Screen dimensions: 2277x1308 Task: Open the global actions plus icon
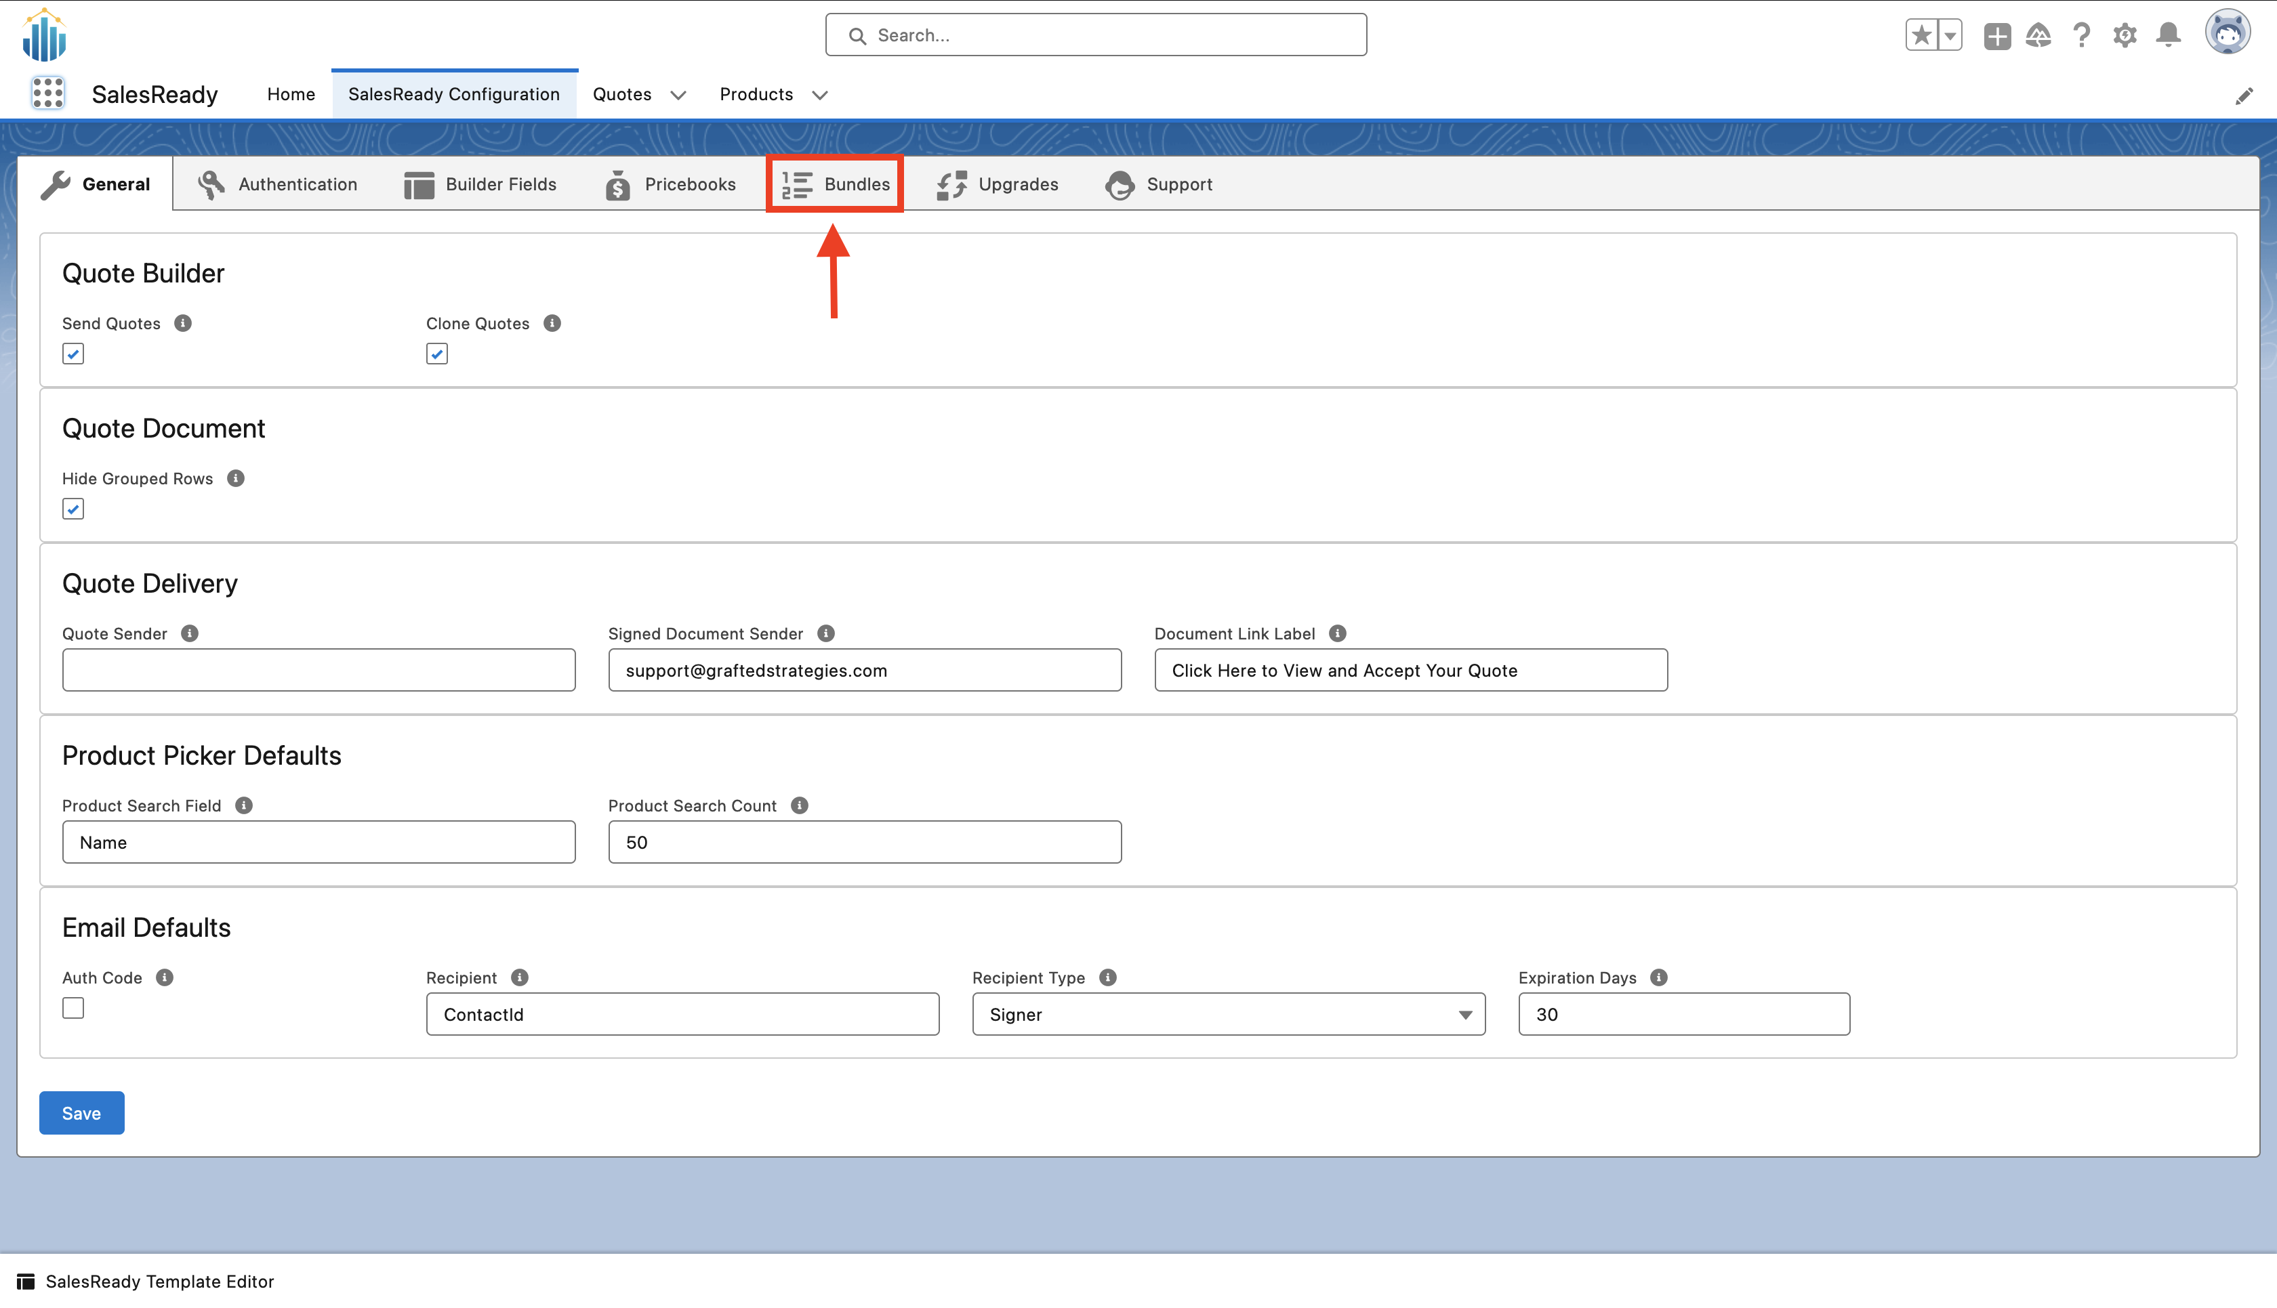(x=1996, y=35)
